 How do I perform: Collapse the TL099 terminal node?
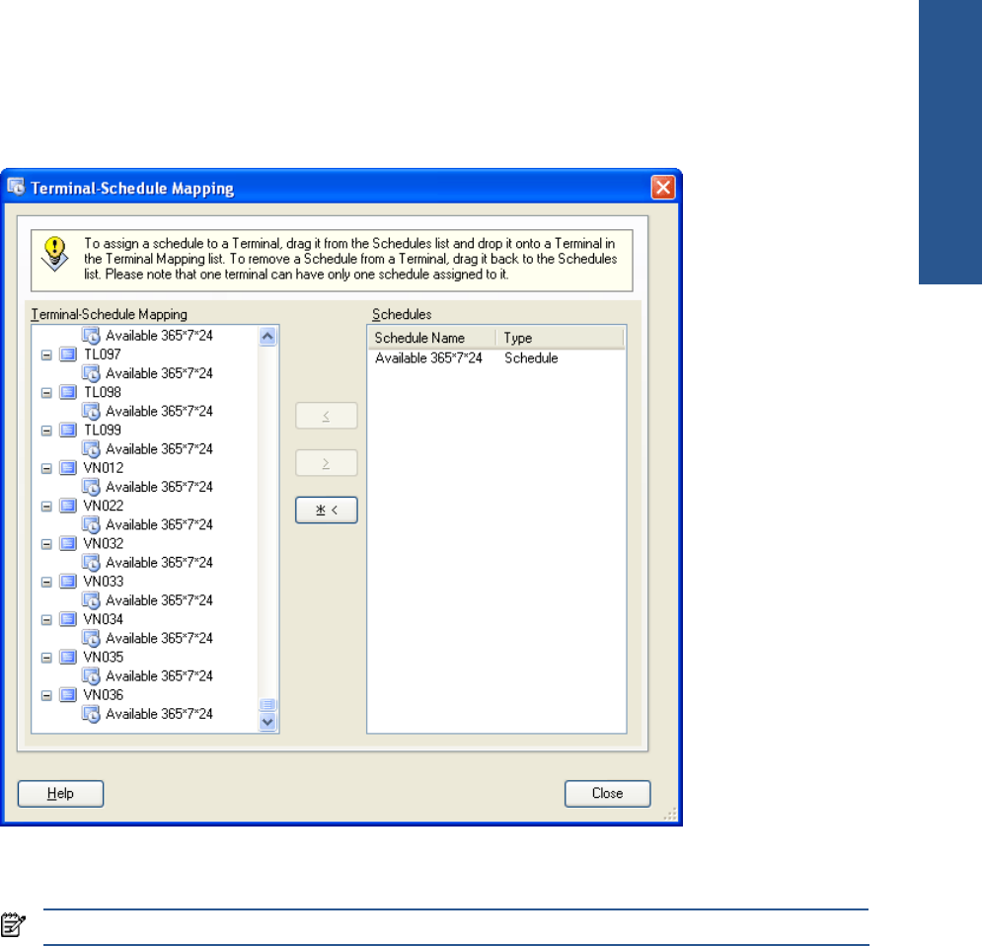pyautogui.click(x=46, y=431)
